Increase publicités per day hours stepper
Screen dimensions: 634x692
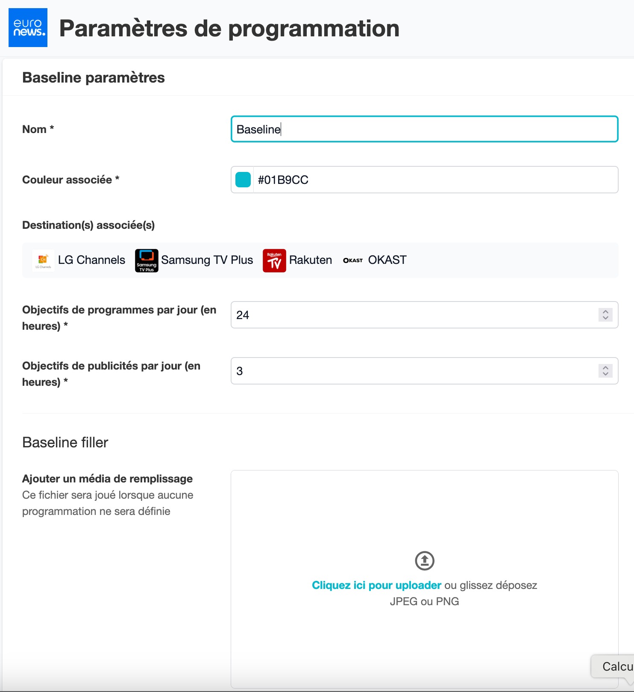click(x=605, y=368)
